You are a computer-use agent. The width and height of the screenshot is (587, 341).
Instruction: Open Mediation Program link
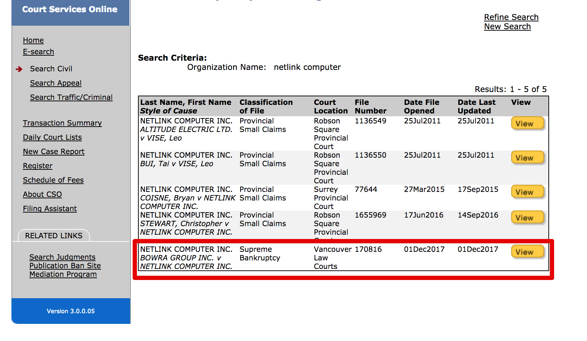coord(63,274)
